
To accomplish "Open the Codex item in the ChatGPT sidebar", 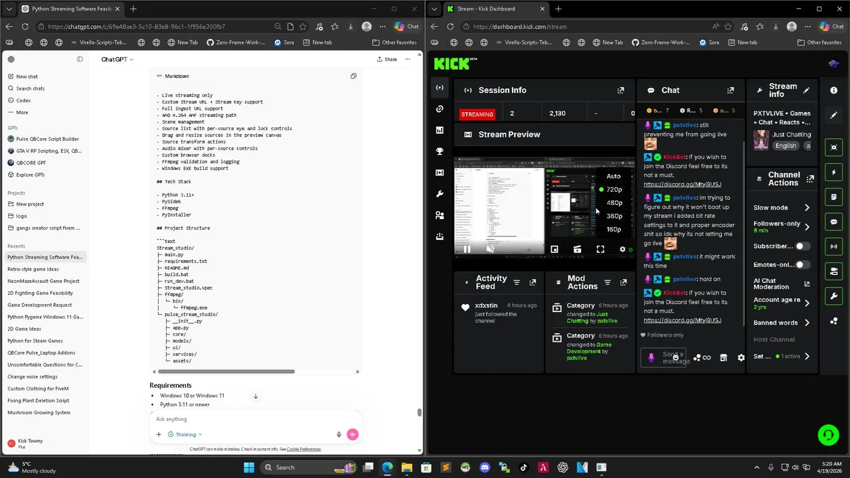I will point(23,100).
